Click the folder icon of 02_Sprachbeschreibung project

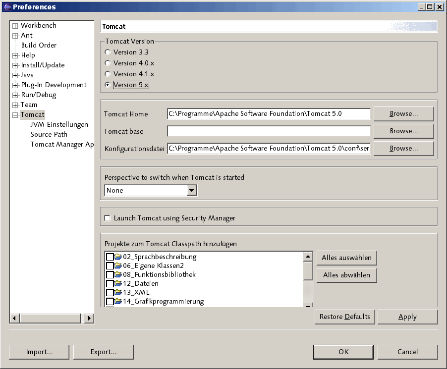[x=118, y=257]
